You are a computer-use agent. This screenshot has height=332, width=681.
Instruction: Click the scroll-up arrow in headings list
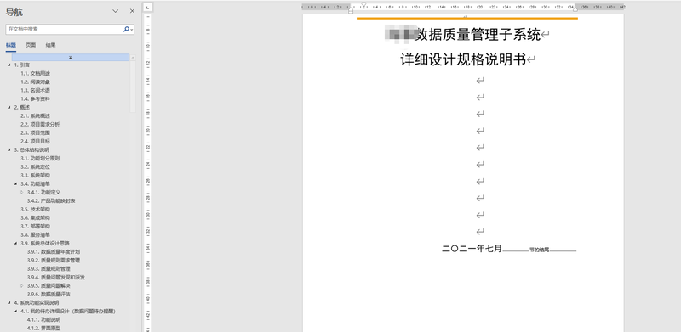[x=133, y=58]
